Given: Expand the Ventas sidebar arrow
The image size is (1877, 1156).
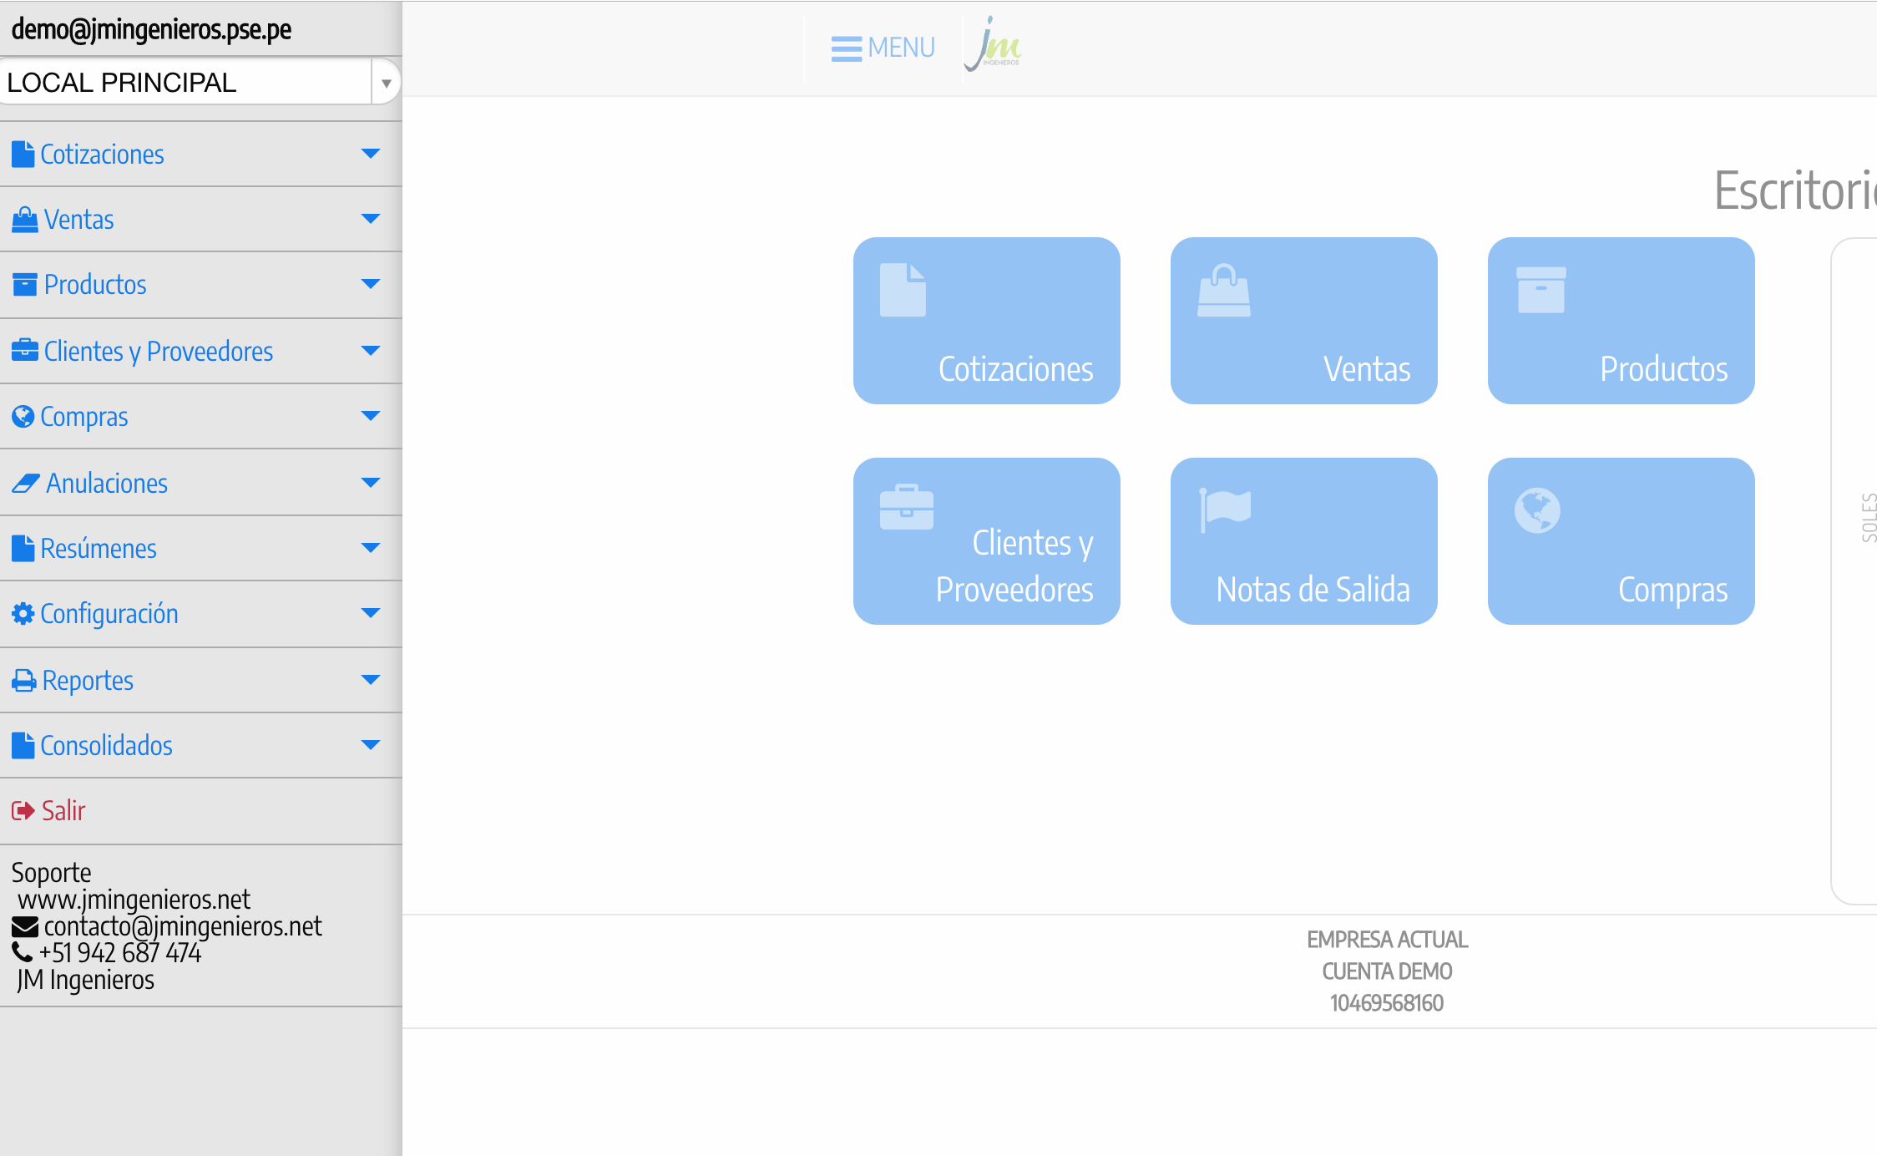Looking at the screenshot, I should [x=370, y=219].
